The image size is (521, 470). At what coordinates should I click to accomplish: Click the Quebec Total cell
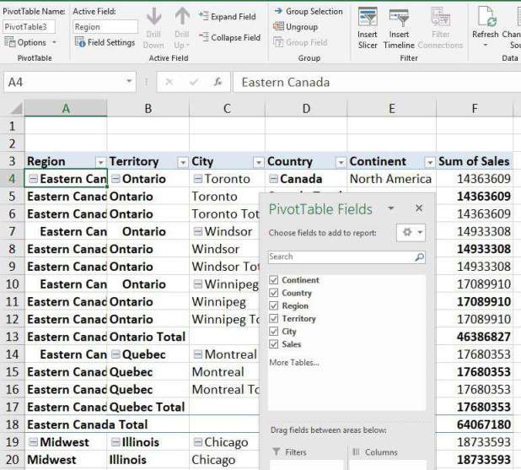click(x=148, y=407)
